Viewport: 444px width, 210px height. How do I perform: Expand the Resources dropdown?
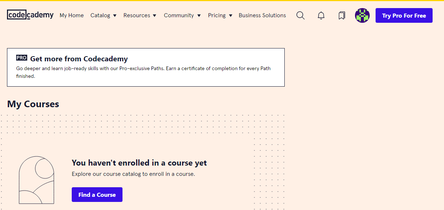click(x=140, y=15)
